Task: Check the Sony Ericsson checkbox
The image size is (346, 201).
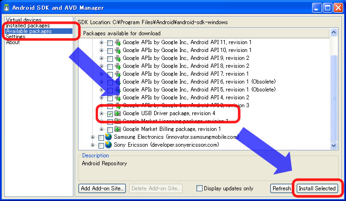Action: (x=101, y=146)
